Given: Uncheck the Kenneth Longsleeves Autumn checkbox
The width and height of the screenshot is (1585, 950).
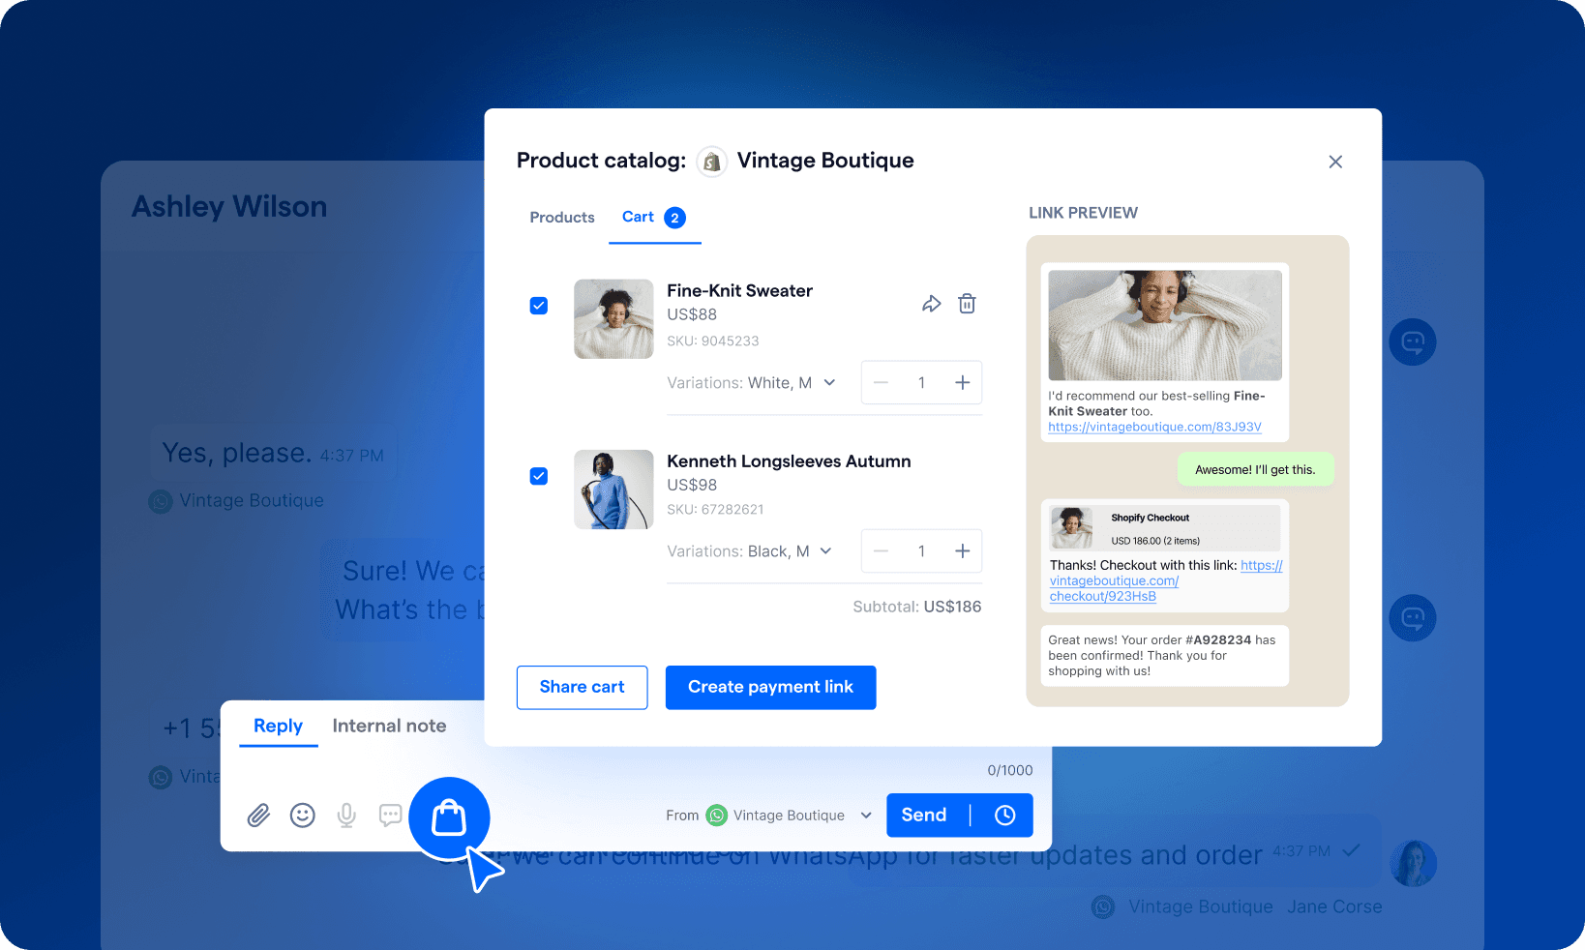Looking at the screenshot, I should (538, 476).
